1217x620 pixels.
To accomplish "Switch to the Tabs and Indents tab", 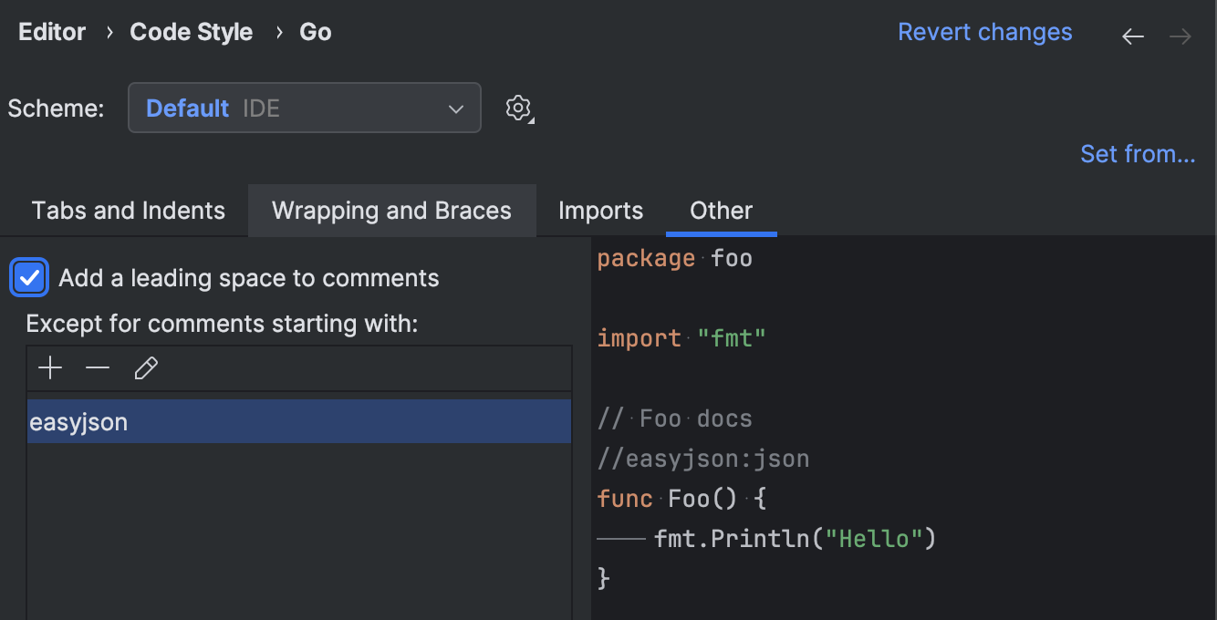I will pos(128,211).
